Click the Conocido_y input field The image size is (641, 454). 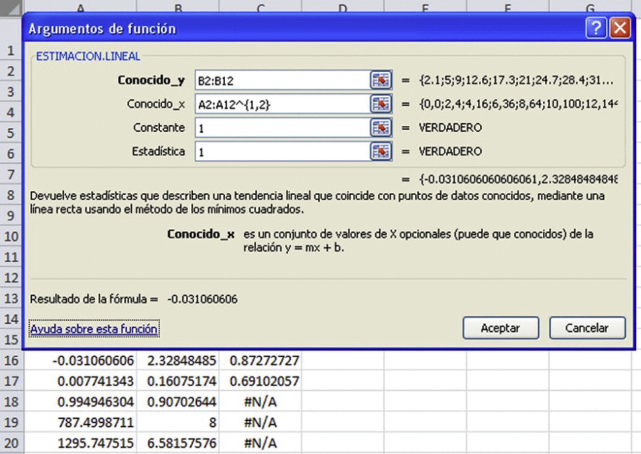click(x=282, y=81)
